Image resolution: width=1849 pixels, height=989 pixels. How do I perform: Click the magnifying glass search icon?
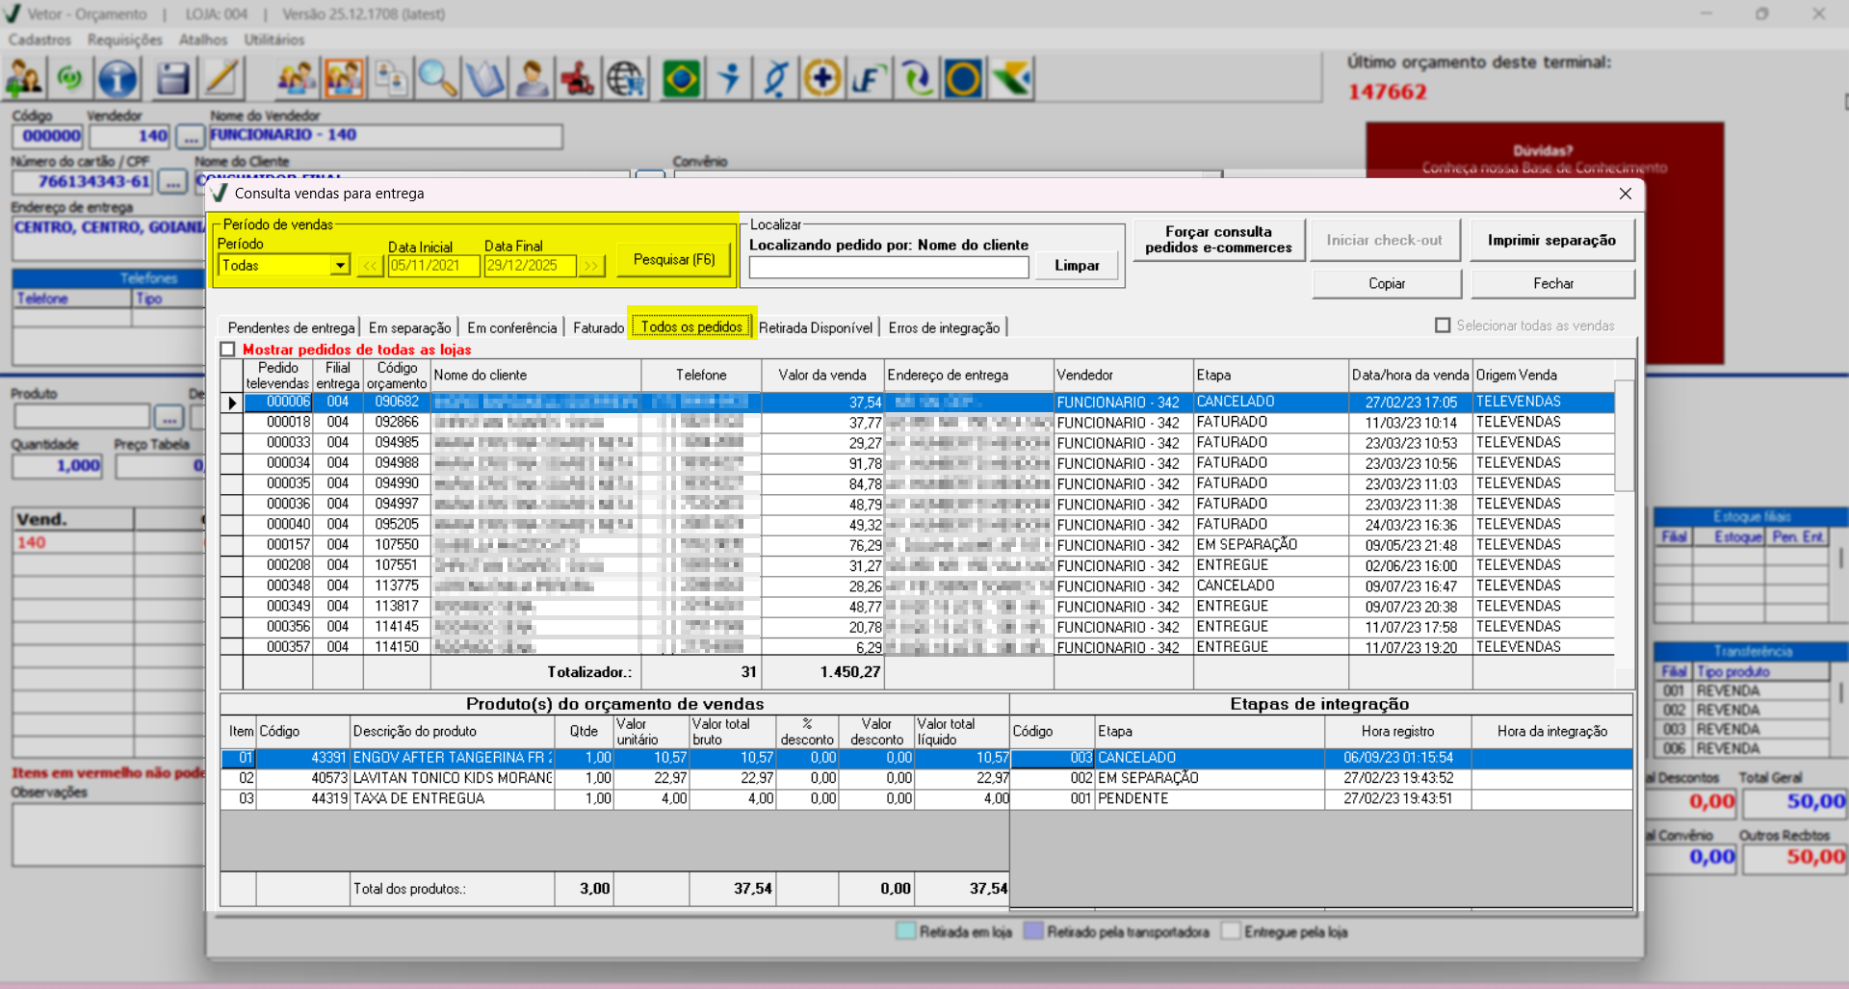click(x=436, y=79)
